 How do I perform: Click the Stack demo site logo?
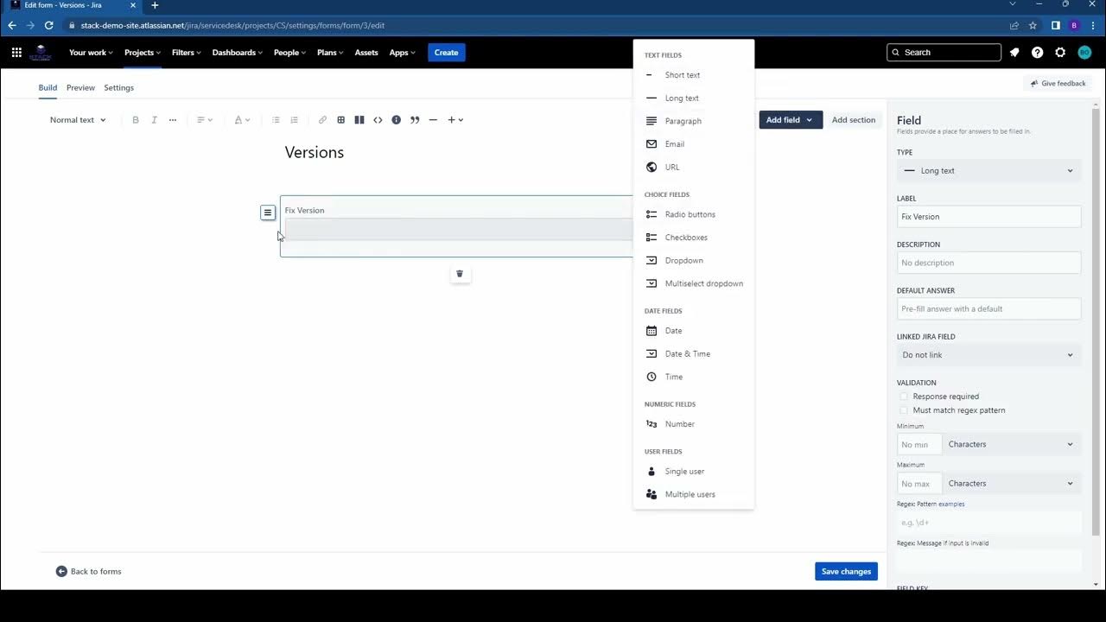(x=41, y=53)
